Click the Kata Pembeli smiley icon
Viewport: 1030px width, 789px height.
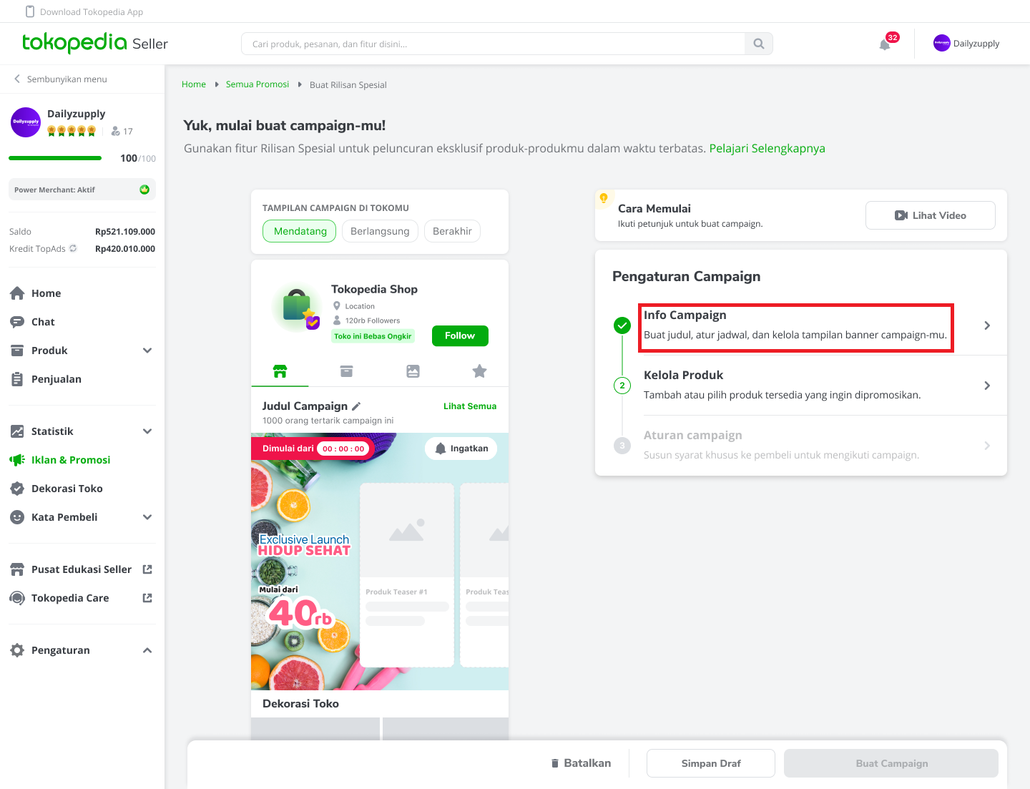17,517
